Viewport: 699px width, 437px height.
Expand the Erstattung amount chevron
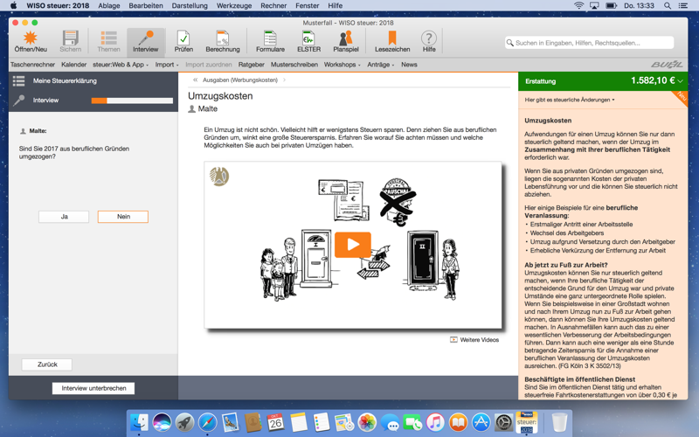[x=681, y=81]
